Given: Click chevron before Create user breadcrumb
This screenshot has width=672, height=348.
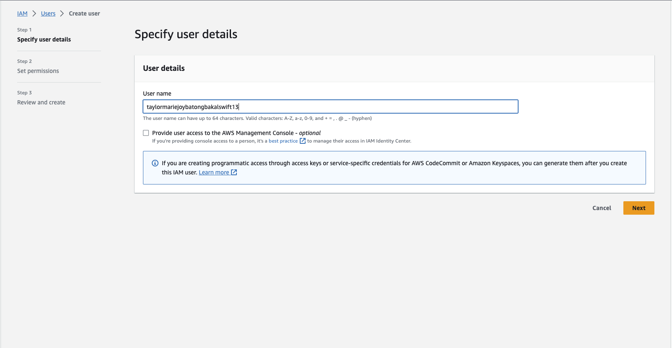Looking at the screenshot, I should (62, 13).
